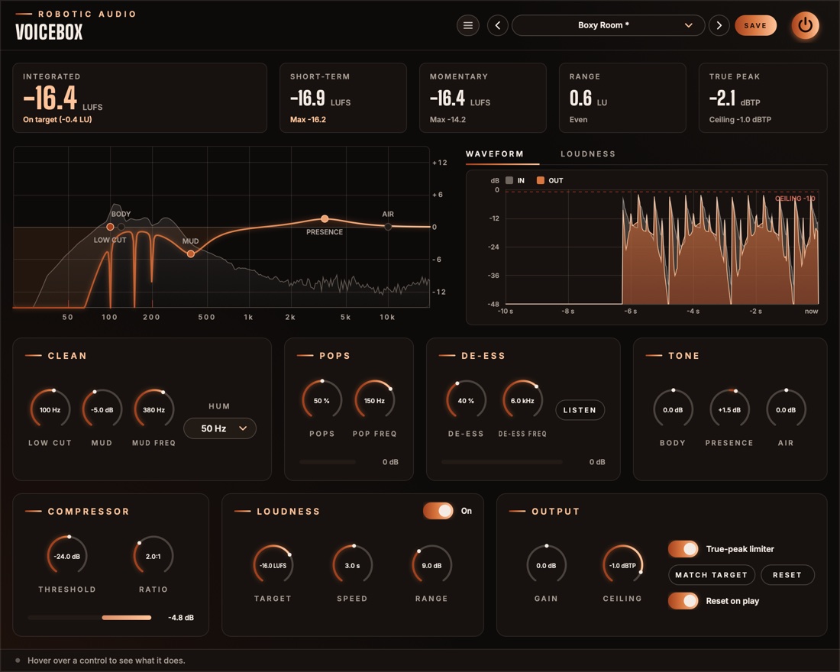
Task: Click the Body 0.0 dB tone knob
Action: (673, 410)
